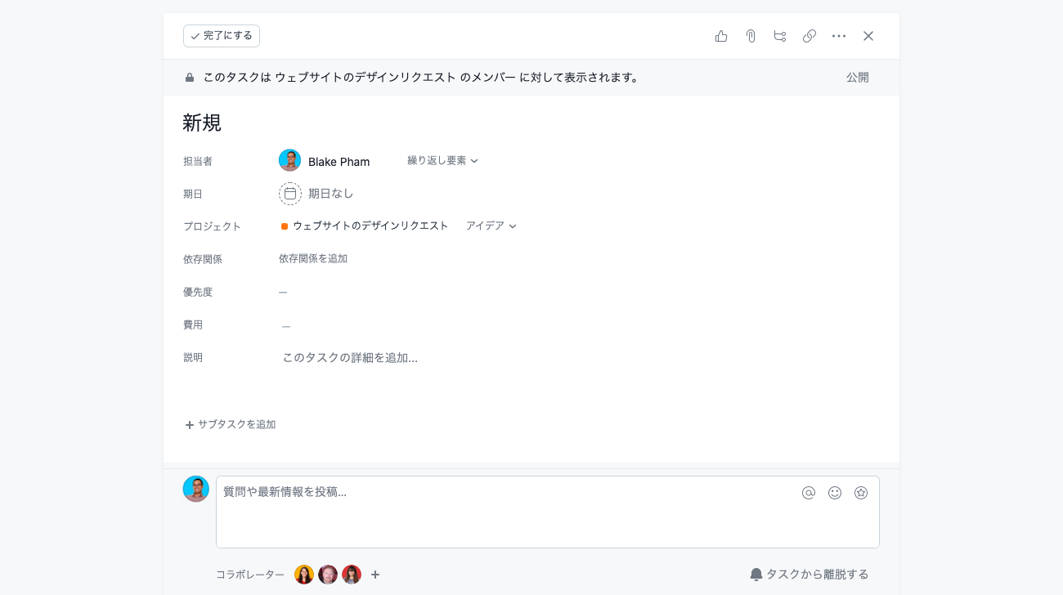1063x595 pixels.
Task: Open the three-dot more actions menu
Action: pyautogui.click(x=839, y=36)
